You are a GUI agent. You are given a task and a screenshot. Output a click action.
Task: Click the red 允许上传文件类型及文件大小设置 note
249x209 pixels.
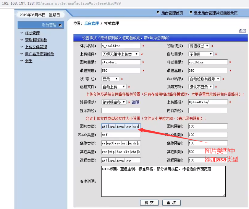145,118
